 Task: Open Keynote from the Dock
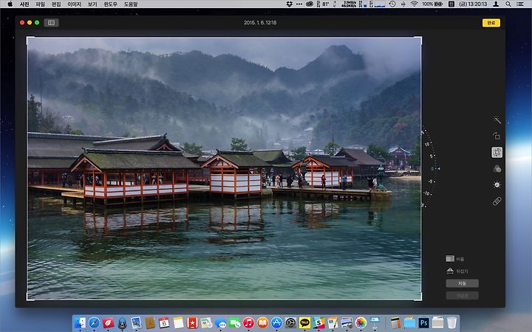[x=375, y=323]
